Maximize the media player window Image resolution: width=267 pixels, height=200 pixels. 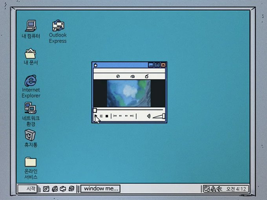point(157,65)
